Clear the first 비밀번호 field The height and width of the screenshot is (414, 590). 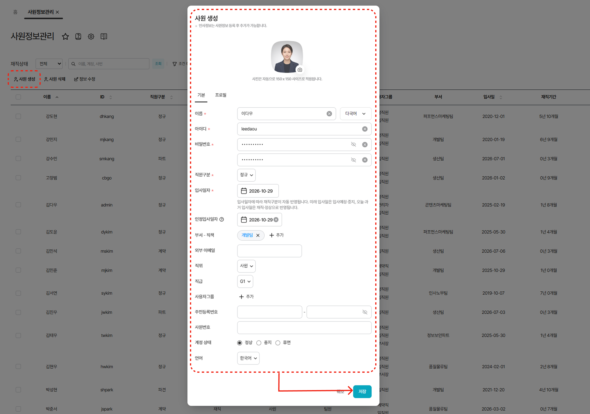point(365,144)
